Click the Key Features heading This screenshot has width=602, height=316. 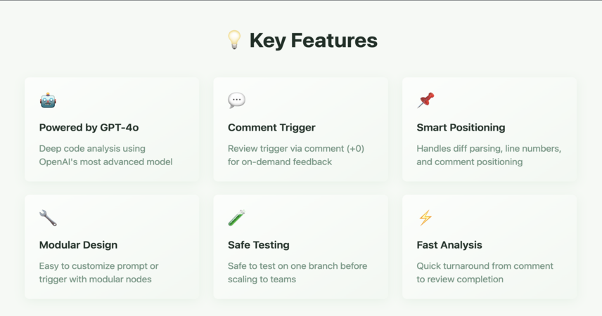(313, 41)
